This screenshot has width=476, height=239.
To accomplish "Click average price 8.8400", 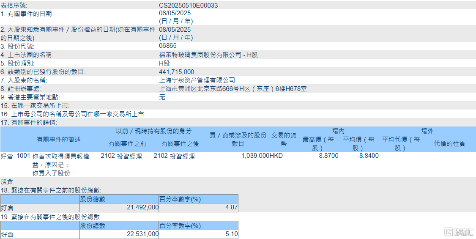I will pos(368,156).
